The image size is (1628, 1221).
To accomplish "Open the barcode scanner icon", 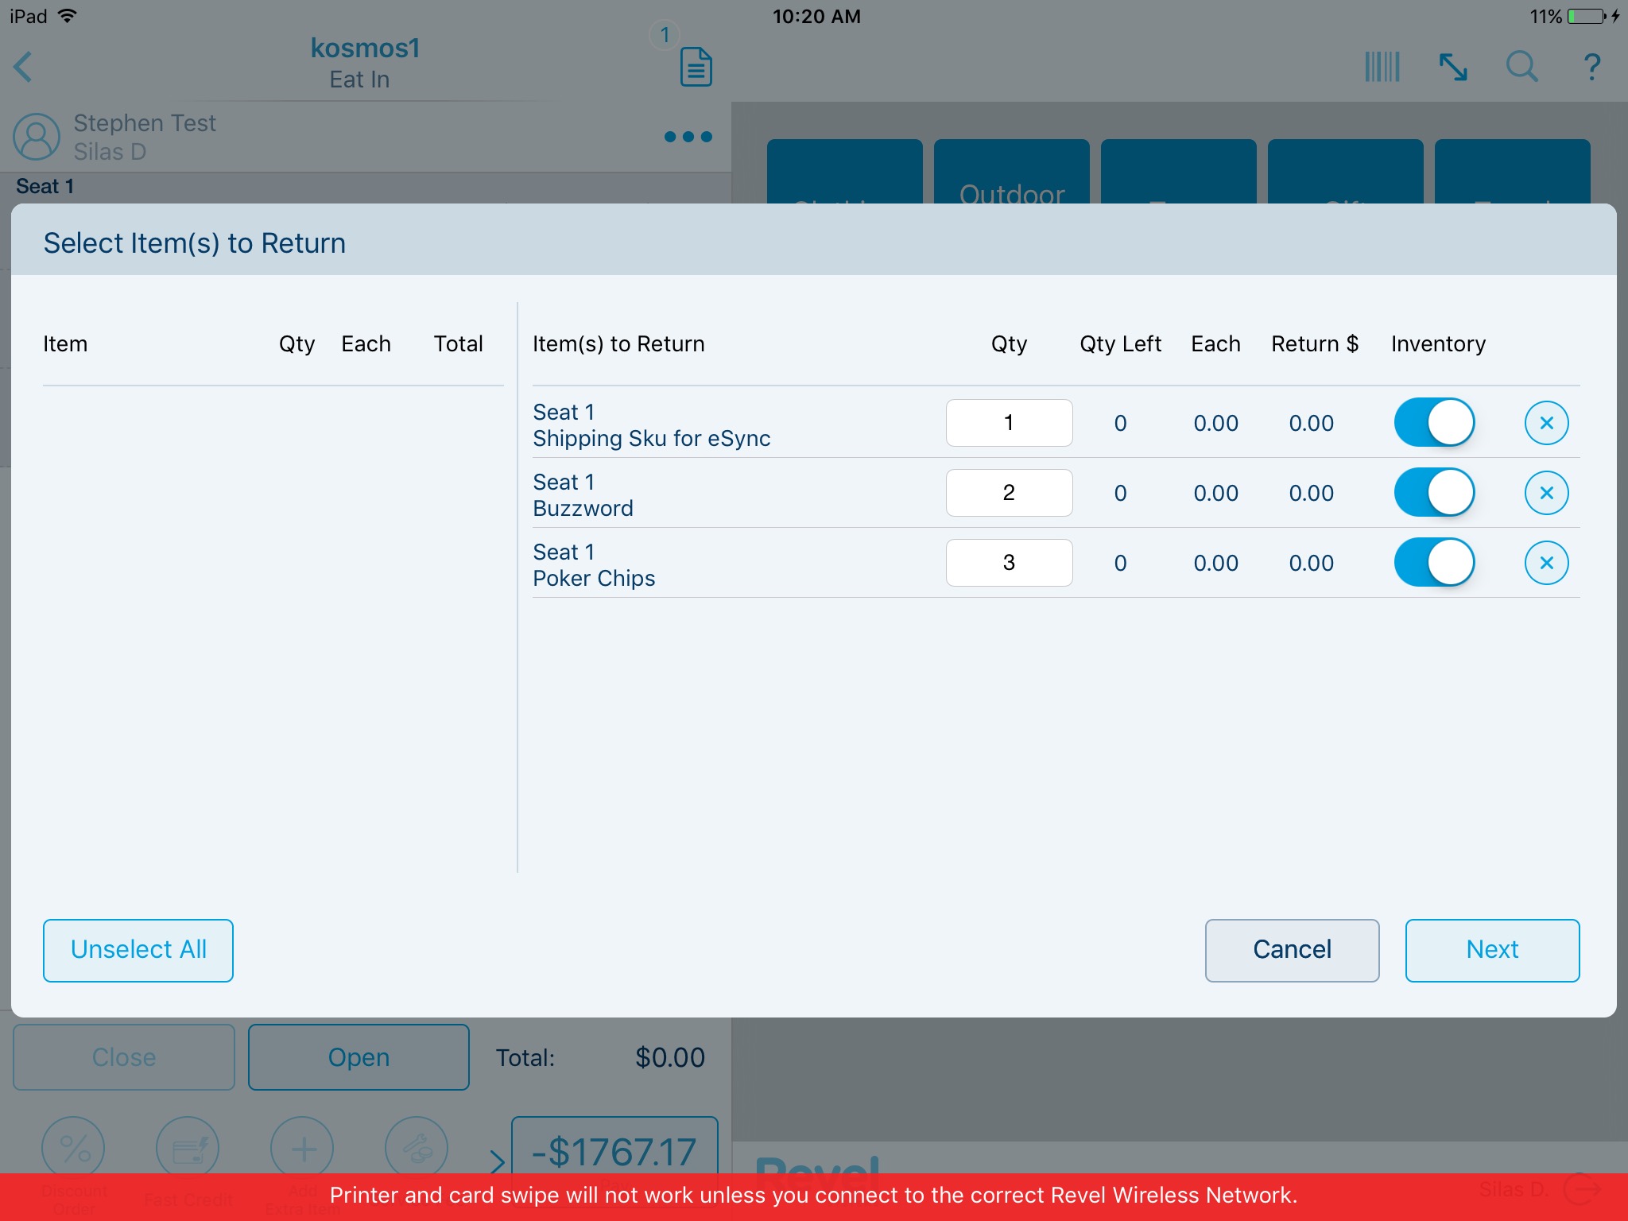I will pyautogui.click(x=1382, y=67).
